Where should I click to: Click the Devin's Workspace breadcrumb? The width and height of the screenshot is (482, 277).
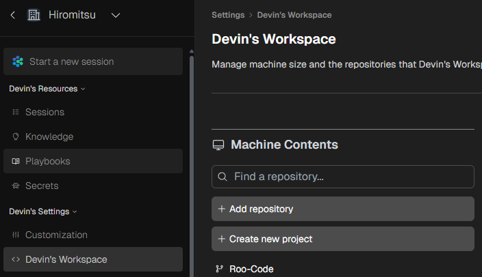coord(294,15)
